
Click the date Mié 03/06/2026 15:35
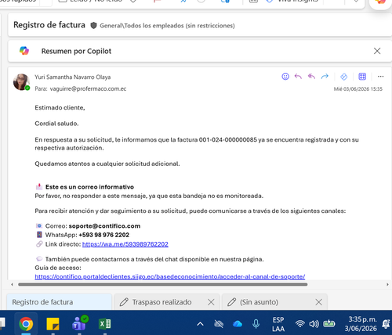click(x=358, y=89)
